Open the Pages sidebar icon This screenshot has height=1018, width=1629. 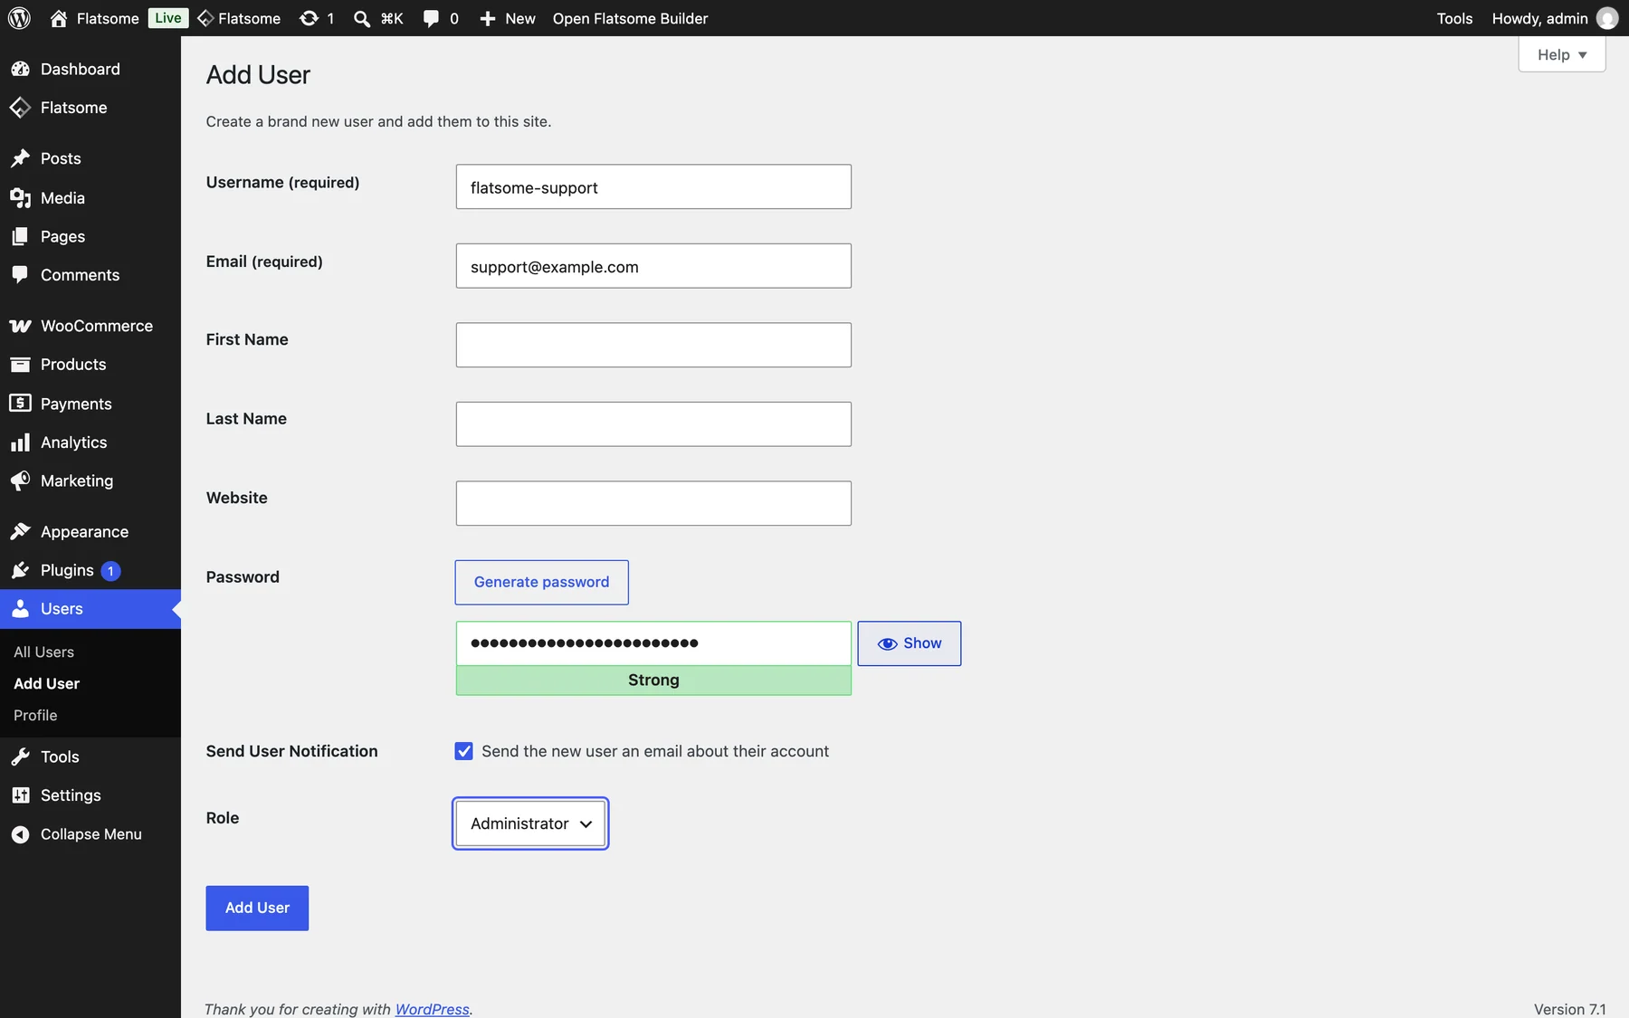(20, 236)
